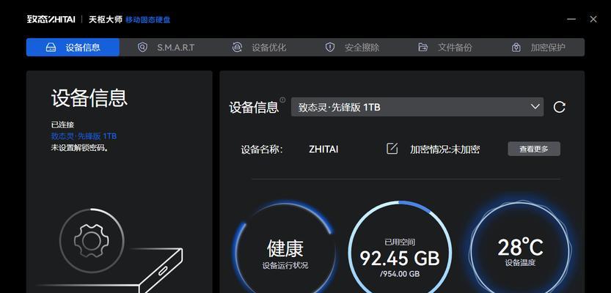This screenshot has width=611, height=293.
Task: Click the refresh device icon
Action: tap(559, 107)
